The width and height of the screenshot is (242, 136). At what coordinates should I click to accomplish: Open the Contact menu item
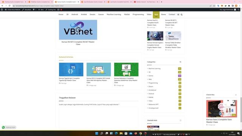172,14
